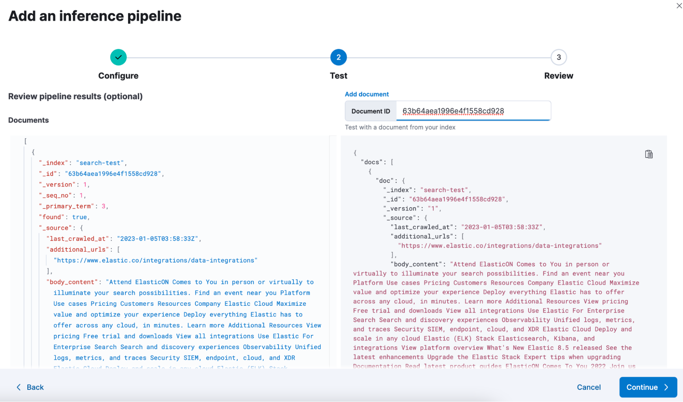This screenshot has height=402, width=683.
Task: Select the completed Configure step checkmark
Action: 118,57
